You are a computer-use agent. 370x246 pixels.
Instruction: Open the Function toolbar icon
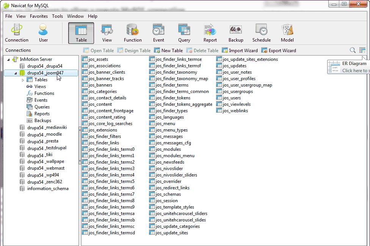[x=133, y=33]
